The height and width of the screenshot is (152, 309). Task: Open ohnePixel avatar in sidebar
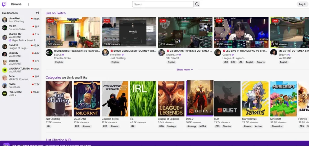(5, 20)
